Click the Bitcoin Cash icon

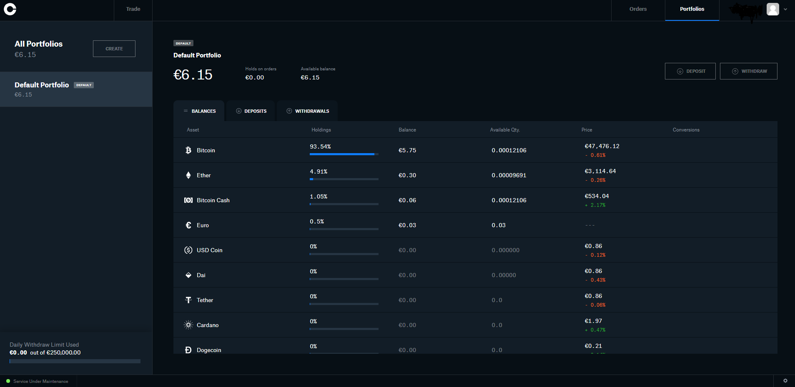tap(188, 200)
